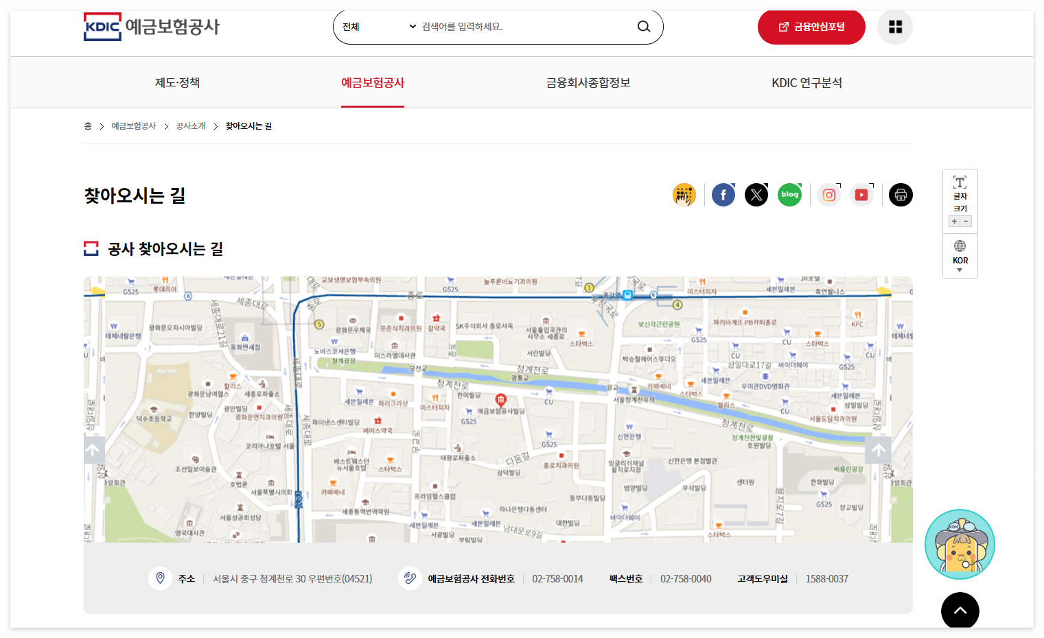Open the KDIC blog sharing icon
The height and width of the screenshot is (638, 1044).
[x=789, y=194]
